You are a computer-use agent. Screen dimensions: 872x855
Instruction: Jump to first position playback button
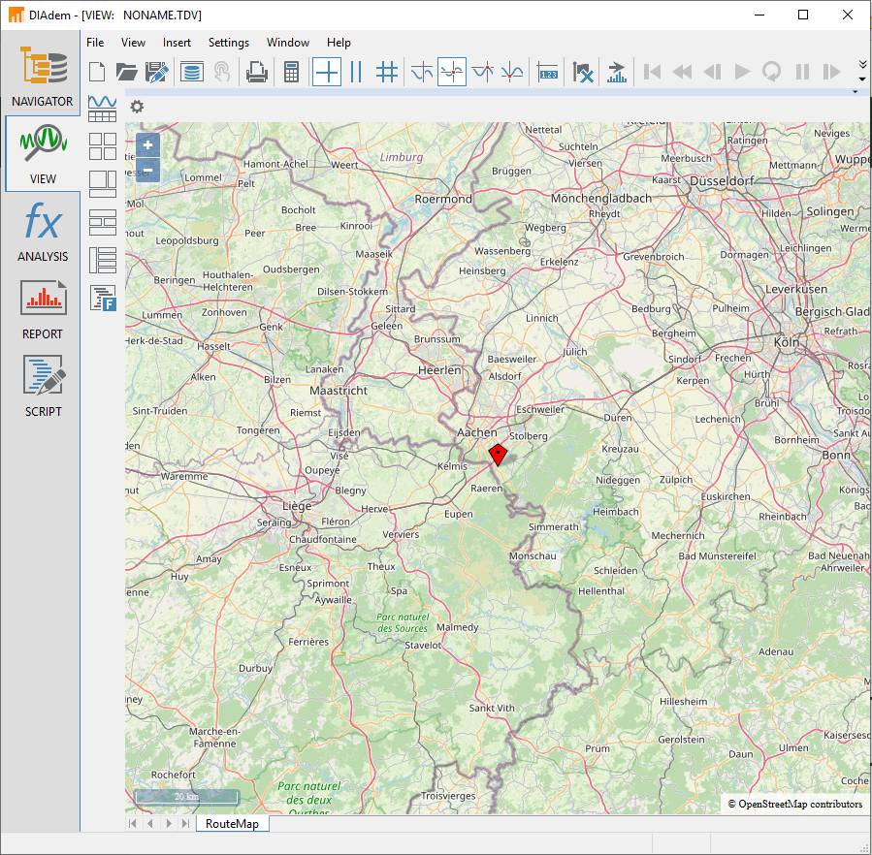click(x=652, y=73)
